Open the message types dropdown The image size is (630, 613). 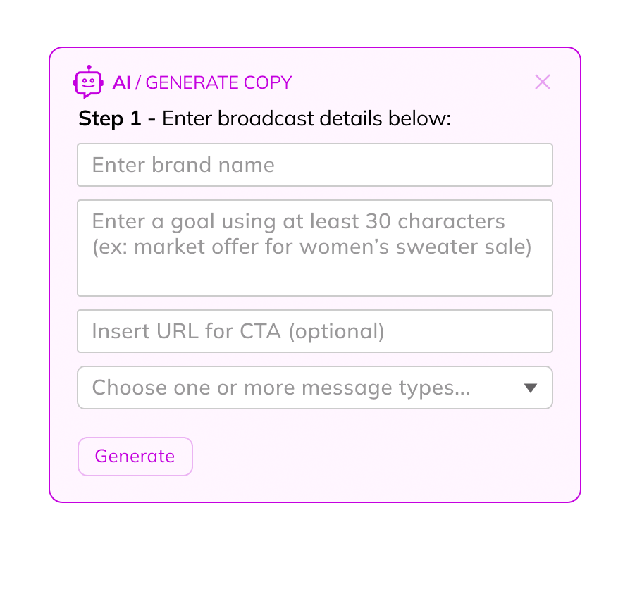tap(314, 388)
